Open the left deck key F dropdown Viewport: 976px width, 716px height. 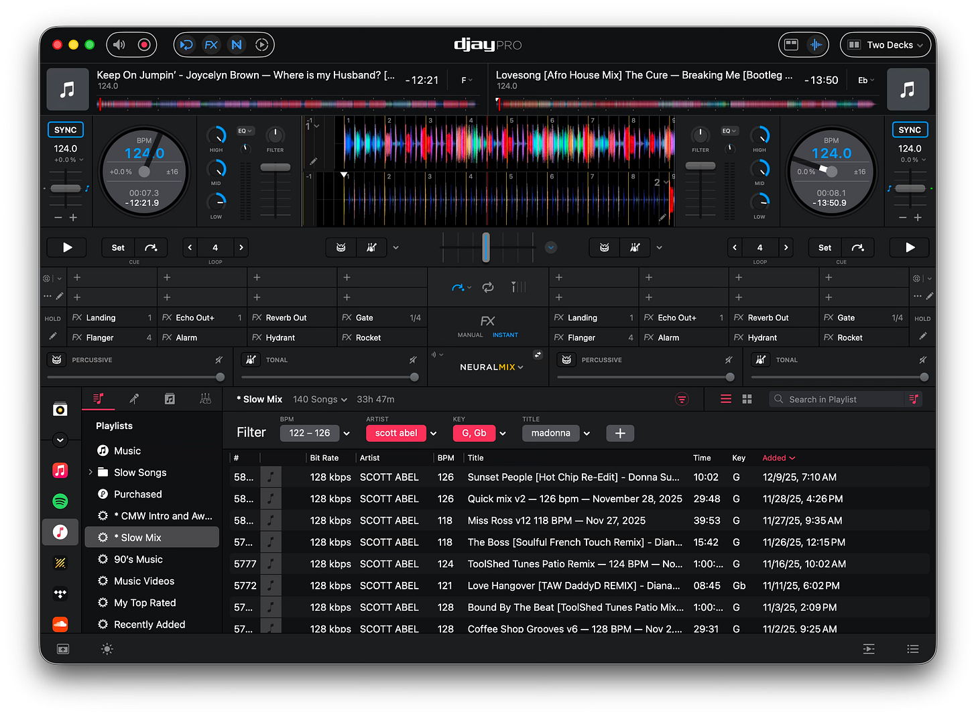467,80
